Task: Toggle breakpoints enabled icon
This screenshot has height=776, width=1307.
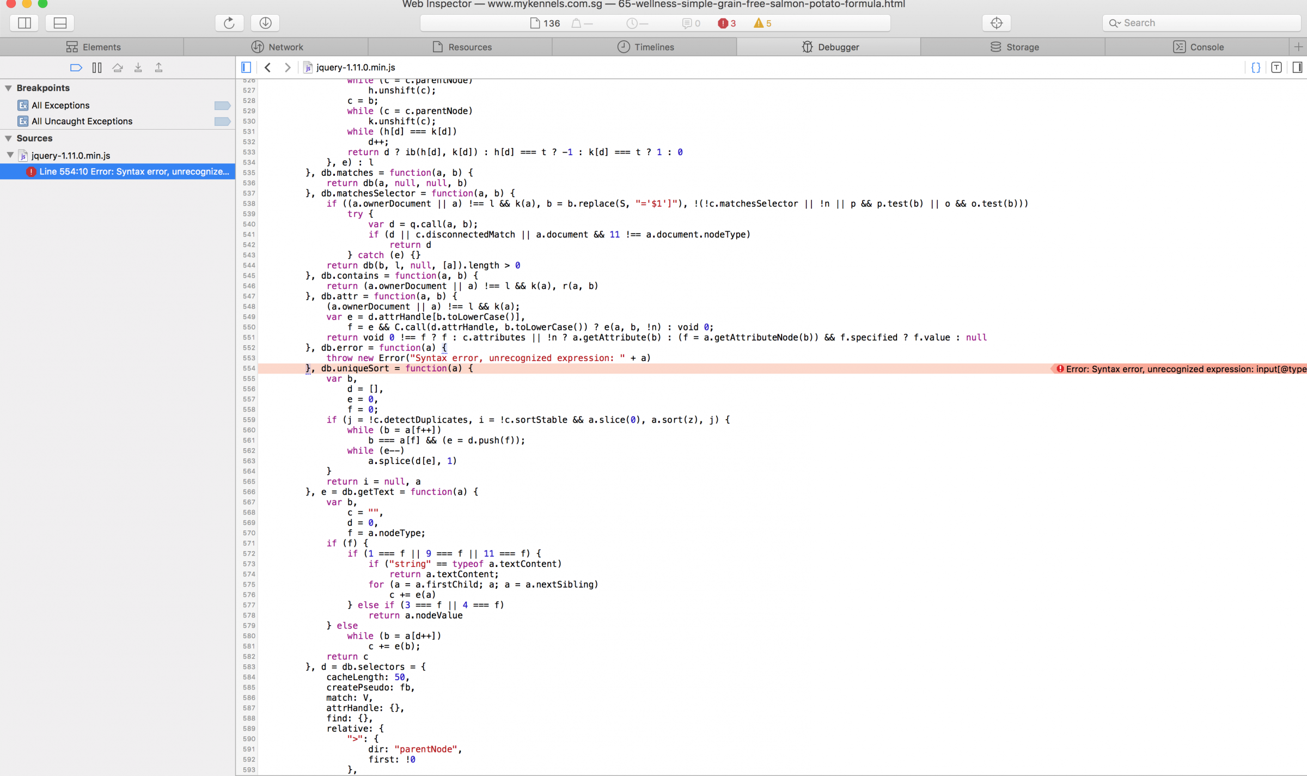Action: tap(76, 68)
